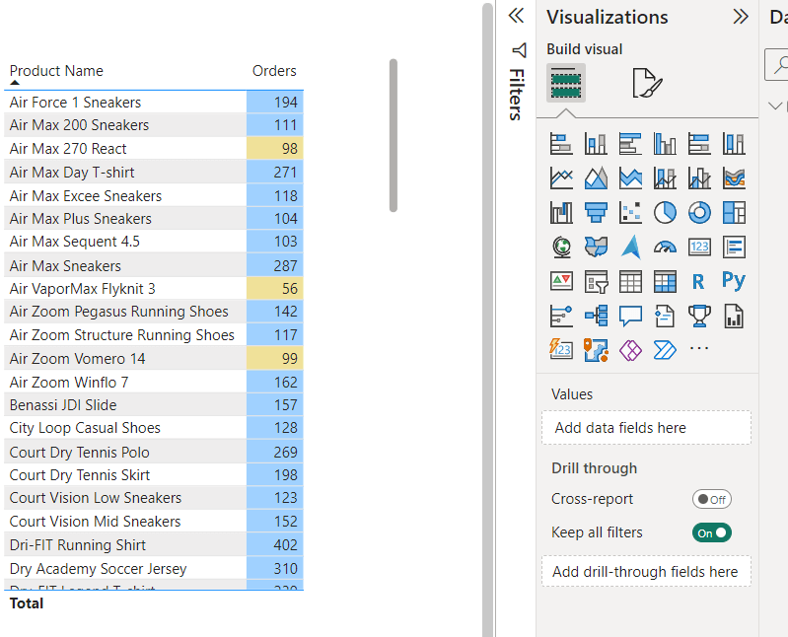Select the key influencers visual
Image resolution: width=788 pixels, height=637 pixels.
point(561,316)
